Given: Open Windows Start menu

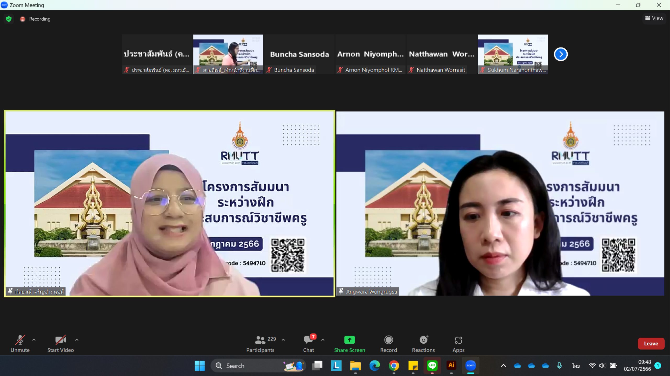Looking at the screenshot, I should point(200,366).
